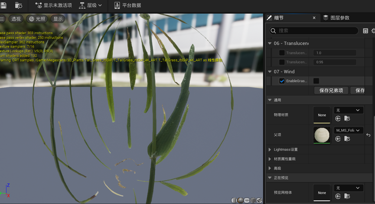Click the 预览网格体 None thumbnail

322,193
